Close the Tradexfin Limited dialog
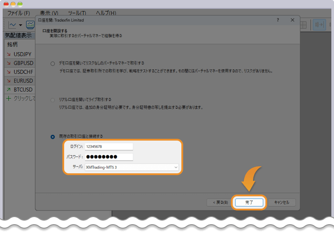Screen dimensions: 334x233 pyautogui.click(x=292, y=20)
